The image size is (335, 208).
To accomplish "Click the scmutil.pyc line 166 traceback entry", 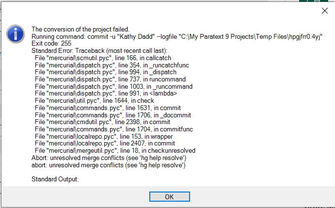I will coord(103,58).
